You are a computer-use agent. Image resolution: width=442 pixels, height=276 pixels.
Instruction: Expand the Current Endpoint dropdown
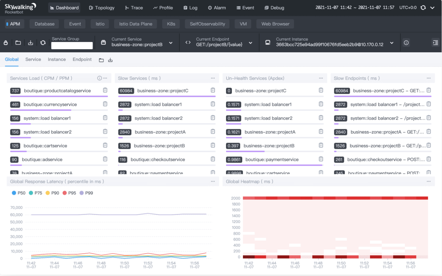tap(250, 43)
